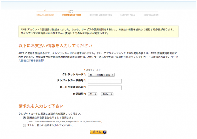The image size is (197, 139).
Task: Click the CREATE ACCOUNT step label
Action: [45, 15]
